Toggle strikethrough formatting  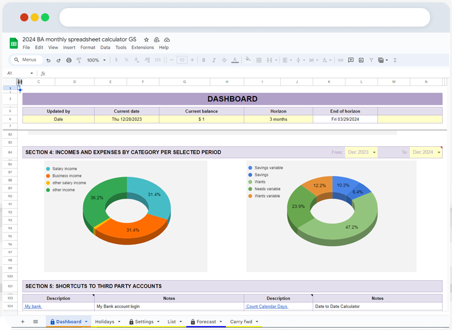pos(224,60)
